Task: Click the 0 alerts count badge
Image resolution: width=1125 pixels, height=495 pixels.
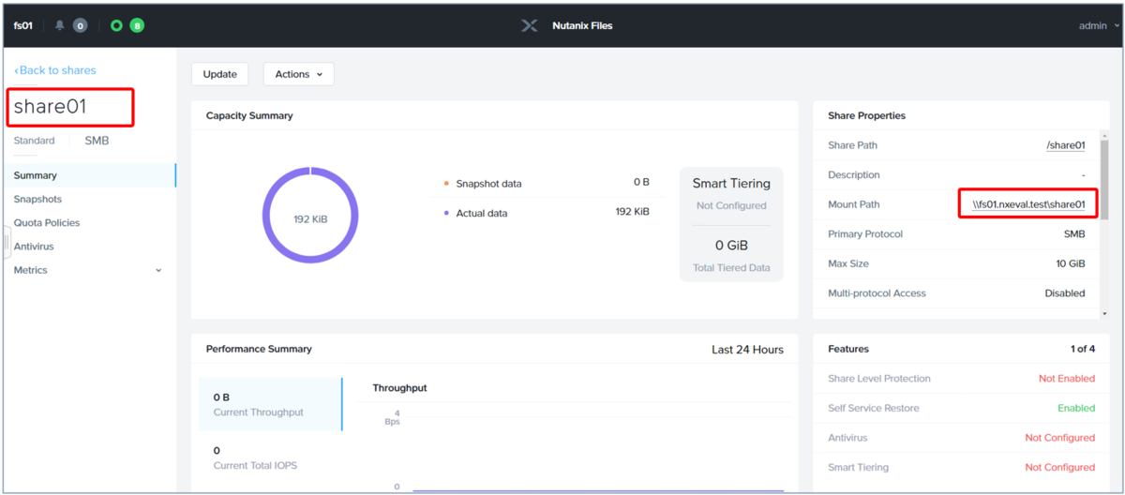Action: click(81, 25)
